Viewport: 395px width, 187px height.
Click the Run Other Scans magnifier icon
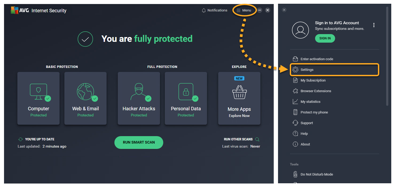257,139
